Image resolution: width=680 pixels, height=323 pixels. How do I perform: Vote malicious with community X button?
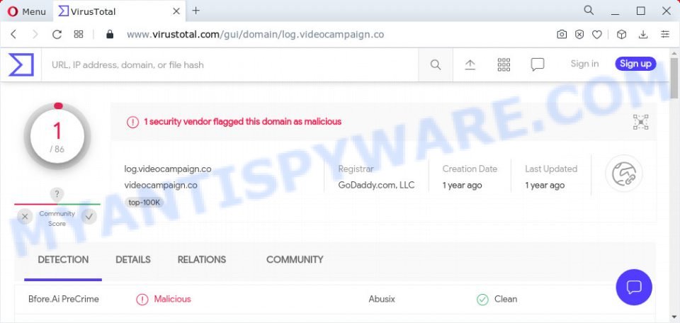[x=25, y=216]
